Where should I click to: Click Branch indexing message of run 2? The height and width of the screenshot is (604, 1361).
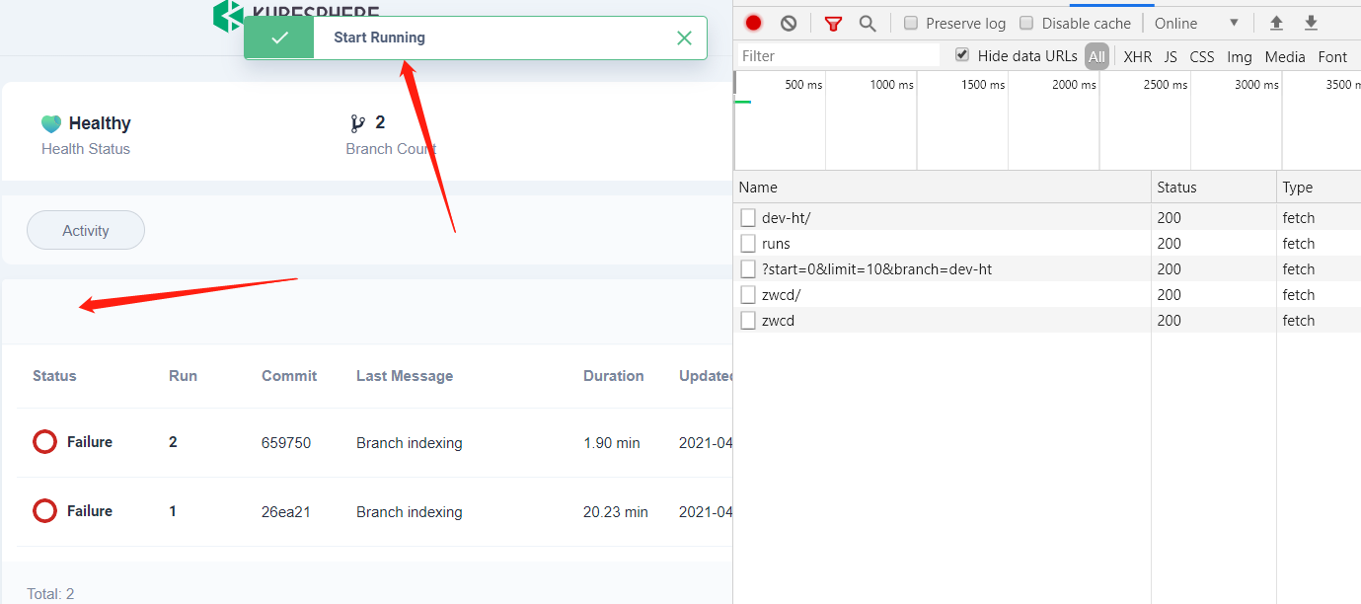410,443
